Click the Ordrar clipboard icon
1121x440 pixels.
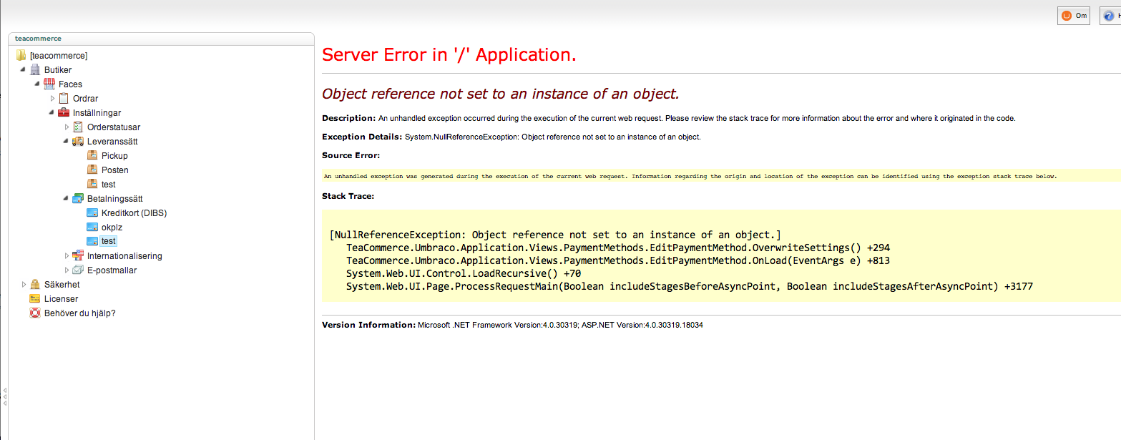coord(64,98)
